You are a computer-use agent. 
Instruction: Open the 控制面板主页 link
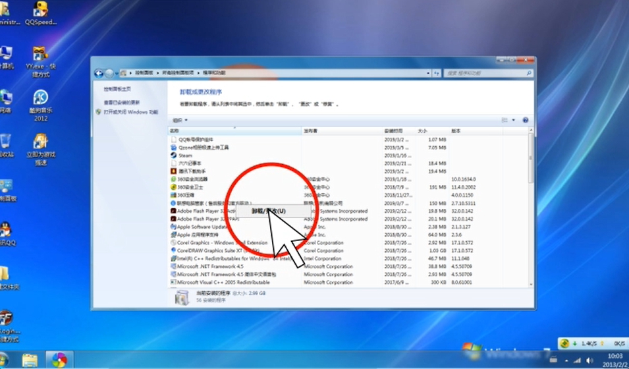(117, 89)
